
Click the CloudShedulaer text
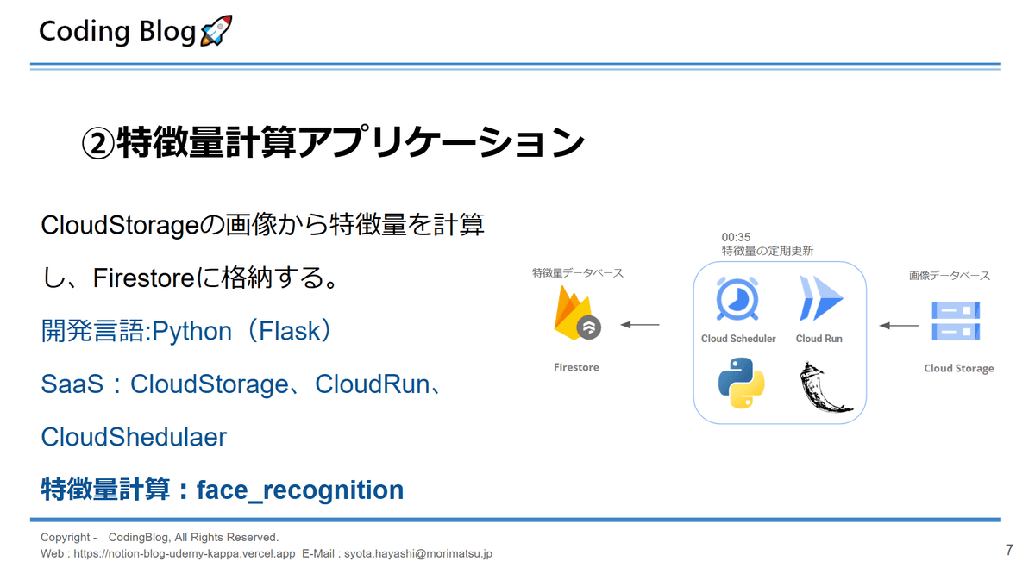(x=134, y=437)
